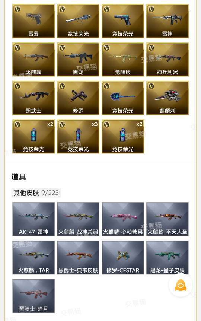Select the 修罗-CFSTAR skin
The height and width of the screenshot is (321, 201).
click(123, 258)
